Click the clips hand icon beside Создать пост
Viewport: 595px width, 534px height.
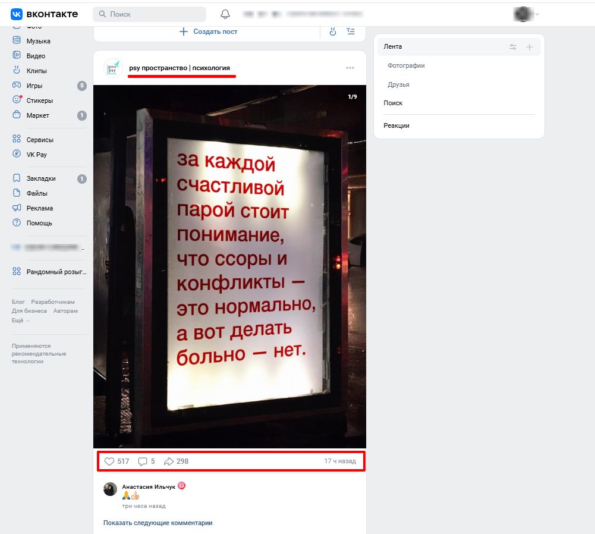pos(333,32)
